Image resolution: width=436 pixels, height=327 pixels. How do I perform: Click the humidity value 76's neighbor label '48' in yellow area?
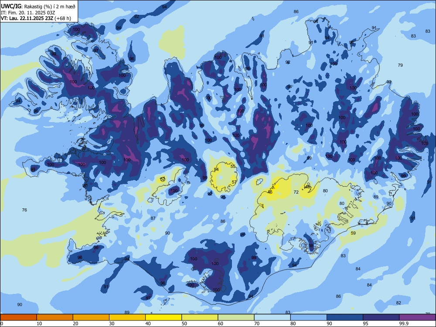(x=307, y=187)
